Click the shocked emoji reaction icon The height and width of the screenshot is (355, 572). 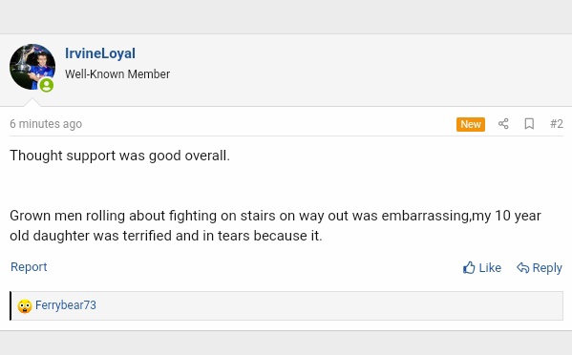pos(25,305)
